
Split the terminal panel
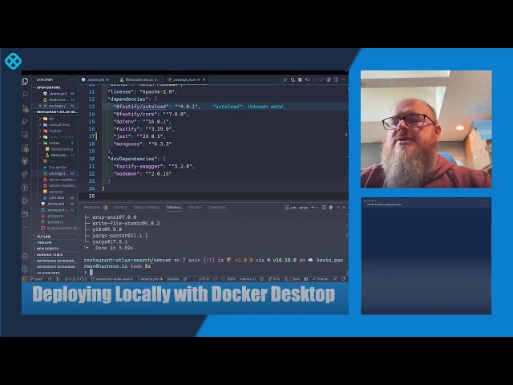point(324,207)
